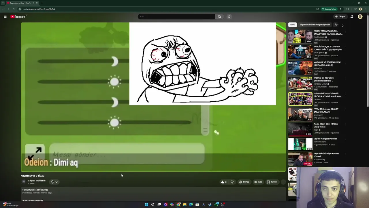The image size is (369, 208).
Task: Start voice search with the microphone
Action: pyautogui.click(x=229, y=17)
